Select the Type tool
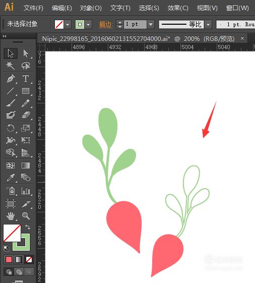 (x=26, y=78)
